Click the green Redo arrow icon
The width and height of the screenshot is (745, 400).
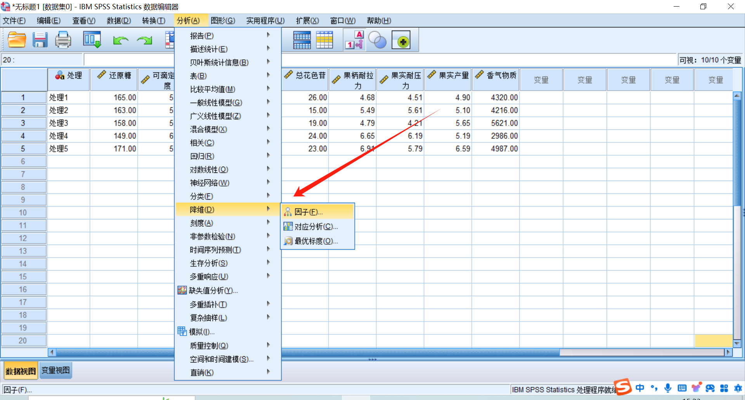144,40
